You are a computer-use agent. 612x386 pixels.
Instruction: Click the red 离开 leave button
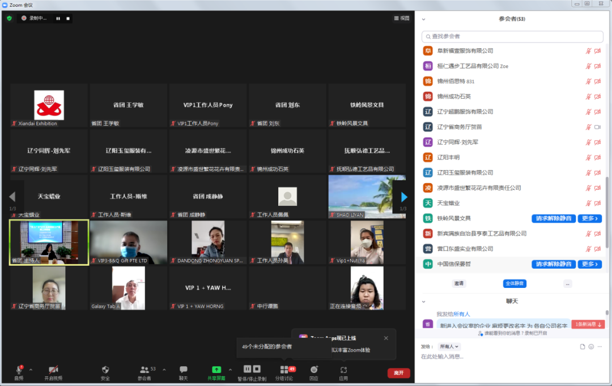click(398, 373)
